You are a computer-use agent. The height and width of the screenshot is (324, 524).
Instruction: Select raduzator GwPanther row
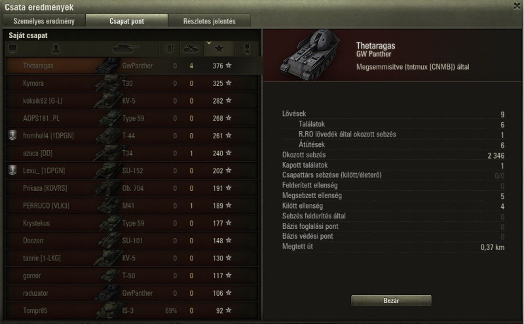click(132, 293)
